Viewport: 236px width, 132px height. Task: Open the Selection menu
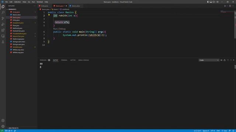click(x=17, y=2)
